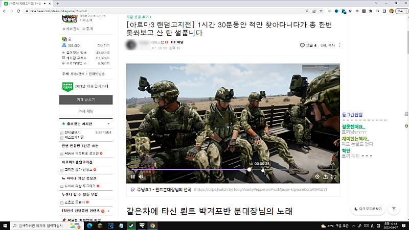Click the Windows taskbar search box
Viewport: 409px width, 230px height.
tap(47, 225)
